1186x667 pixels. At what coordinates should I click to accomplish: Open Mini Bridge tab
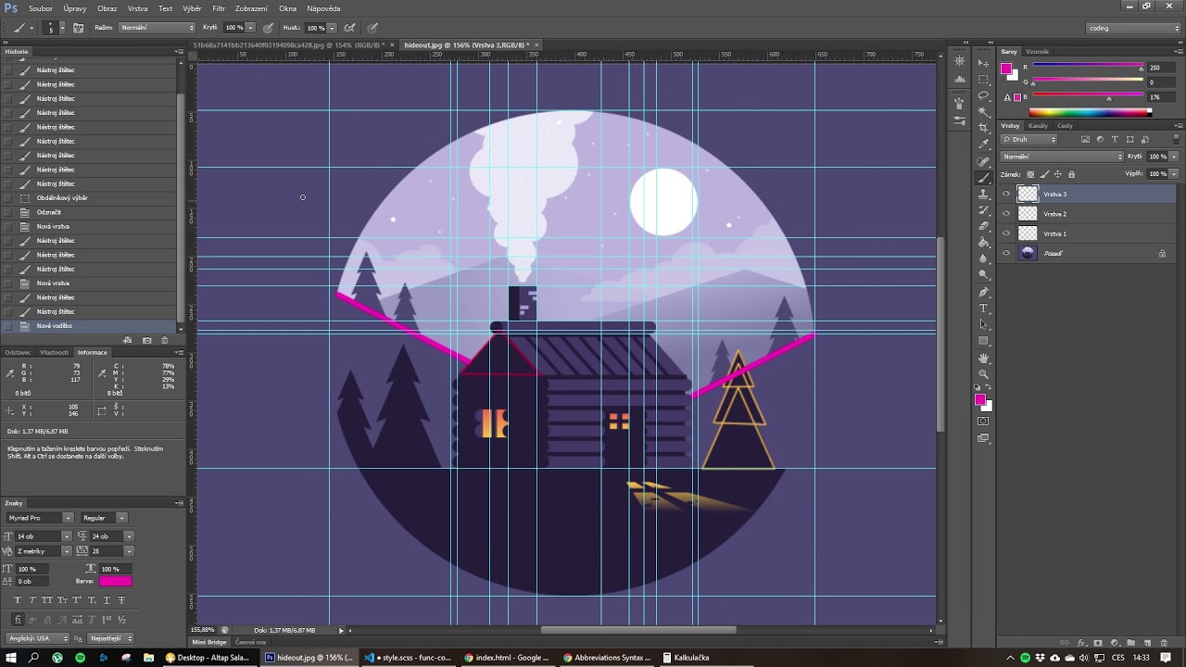click(208, 642)
